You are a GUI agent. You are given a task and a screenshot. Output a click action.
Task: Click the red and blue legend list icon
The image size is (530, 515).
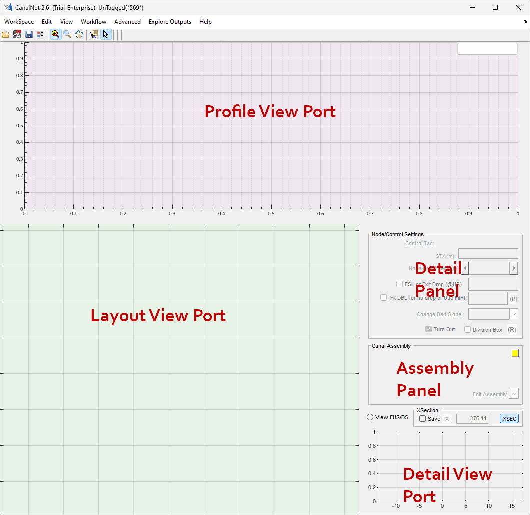(40, 34)
